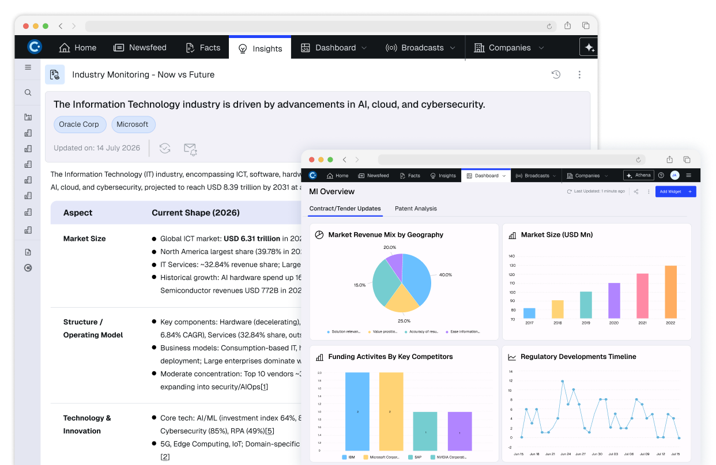Click the "Last Updated: 1 minute ago" text
Screen dimensions: 716x465
click(x=599, y=191)
